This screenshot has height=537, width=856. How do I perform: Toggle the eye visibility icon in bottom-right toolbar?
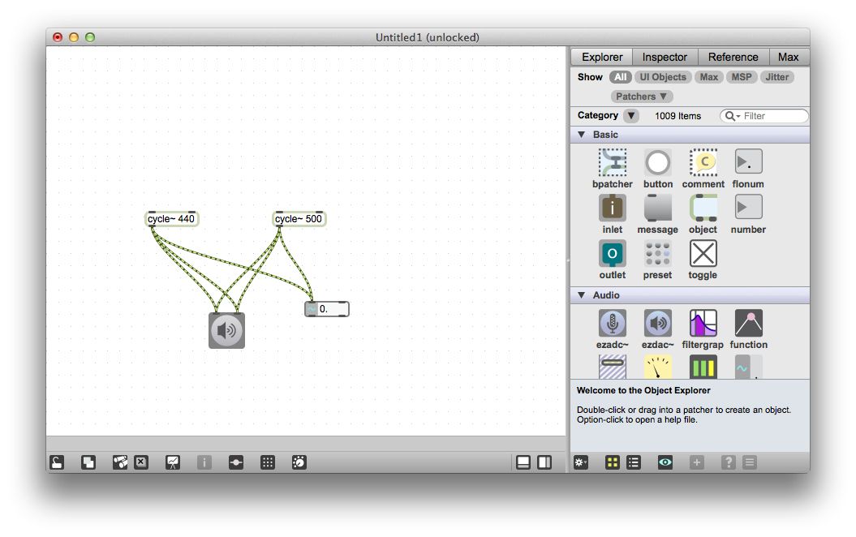click(665, 462)
